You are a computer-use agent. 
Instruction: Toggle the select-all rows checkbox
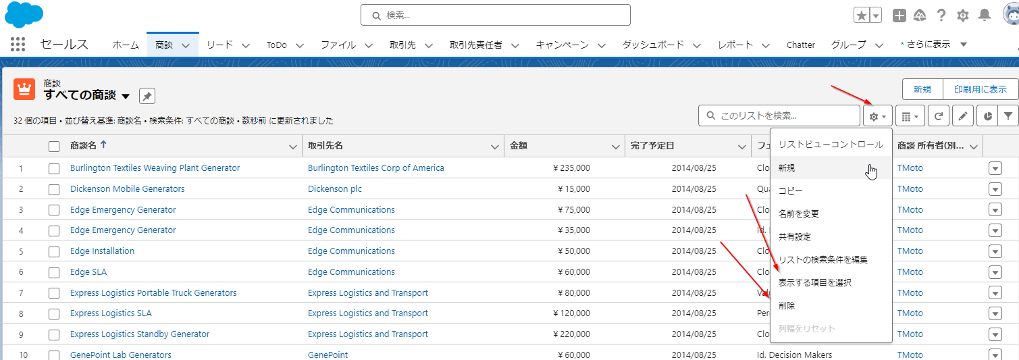tap(54, 146)
